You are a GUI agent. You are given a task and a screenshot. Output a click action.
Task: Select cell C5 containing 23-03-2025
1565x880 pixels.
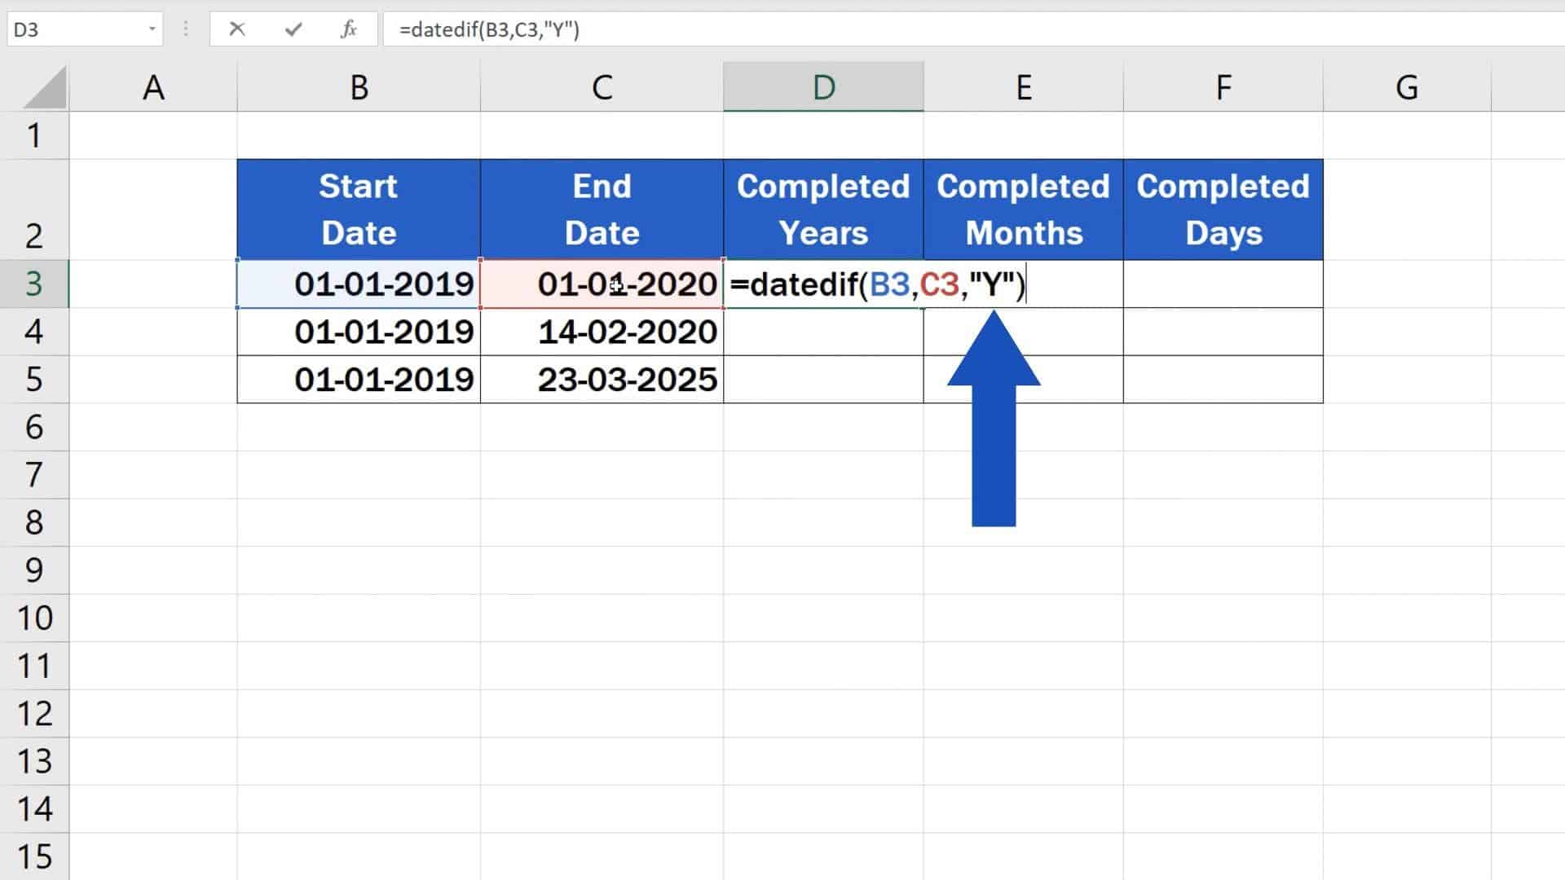[x=602, y=379]
